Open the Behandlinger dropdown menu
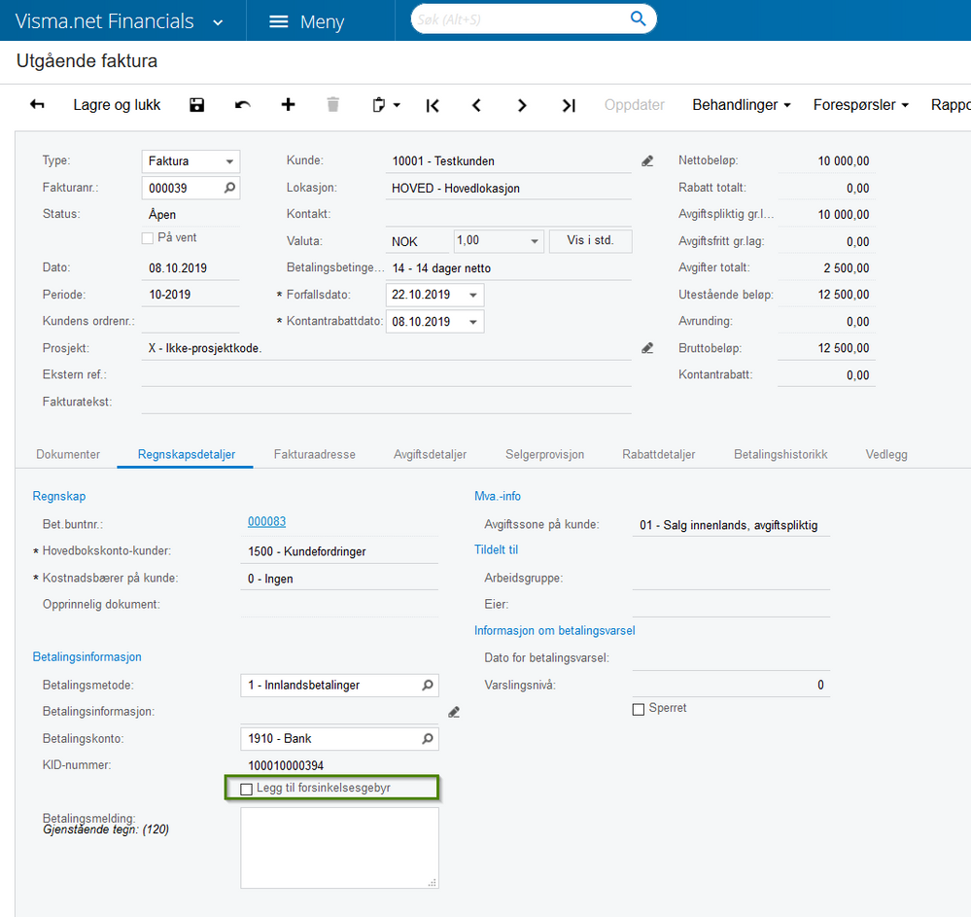This screenshot has height=917, width=971. click(741, 105)
